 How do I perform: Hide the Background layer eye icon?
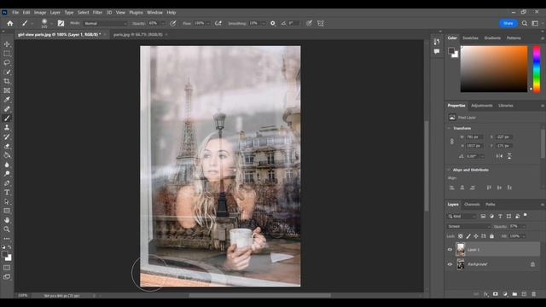click(x=450, y=264)
